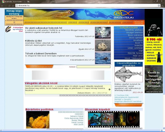Click the Hónap képe verseny banner
Viewport: 165px width, 132px height.
click(x=14, y=17)
